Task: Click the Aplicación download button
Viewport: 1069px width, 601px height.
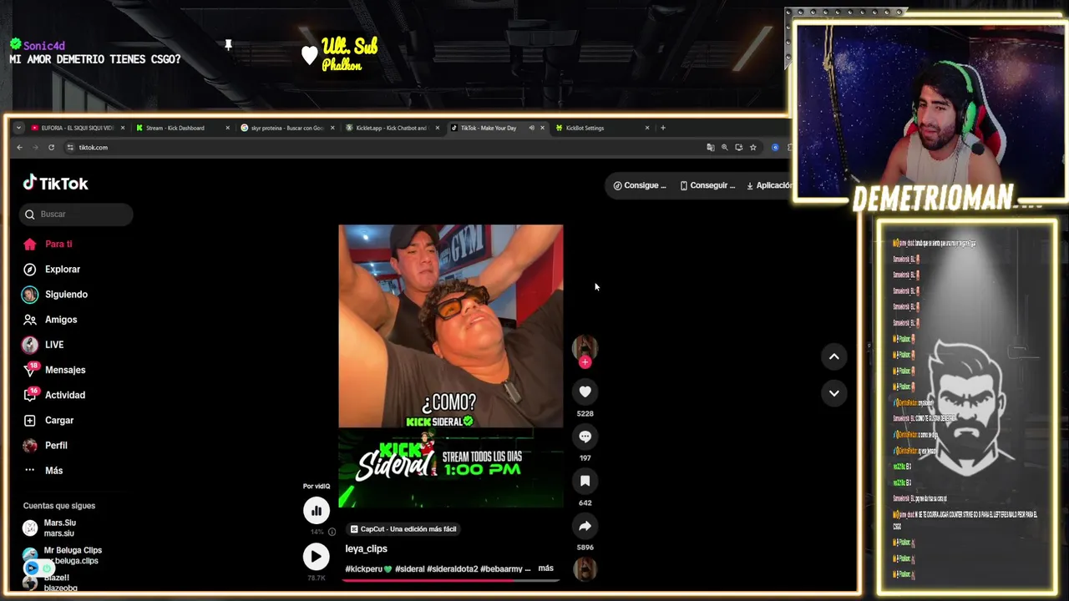Action: click(x=768, y=185)
